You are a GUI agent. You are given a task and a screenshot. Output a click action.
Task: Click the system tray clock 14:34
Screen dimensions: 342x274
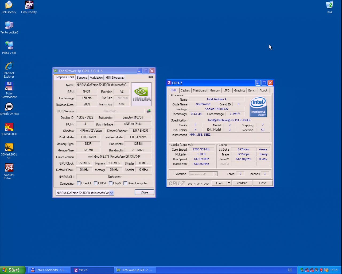click(334, 270)
